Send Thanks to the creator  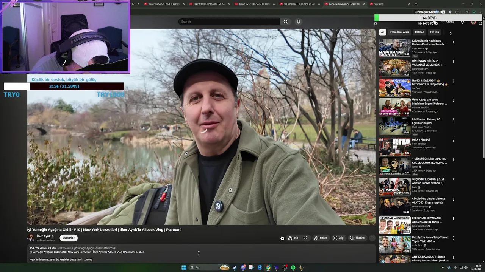[357, 238]
